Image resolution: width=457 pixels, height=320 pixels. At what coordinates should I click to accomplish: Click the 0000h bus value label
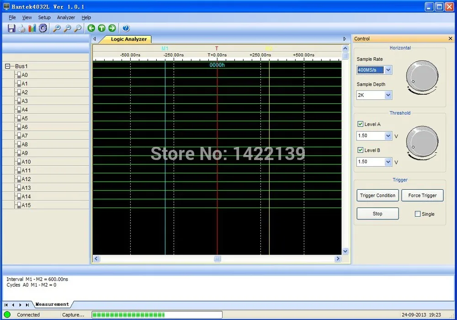[217, 65]
